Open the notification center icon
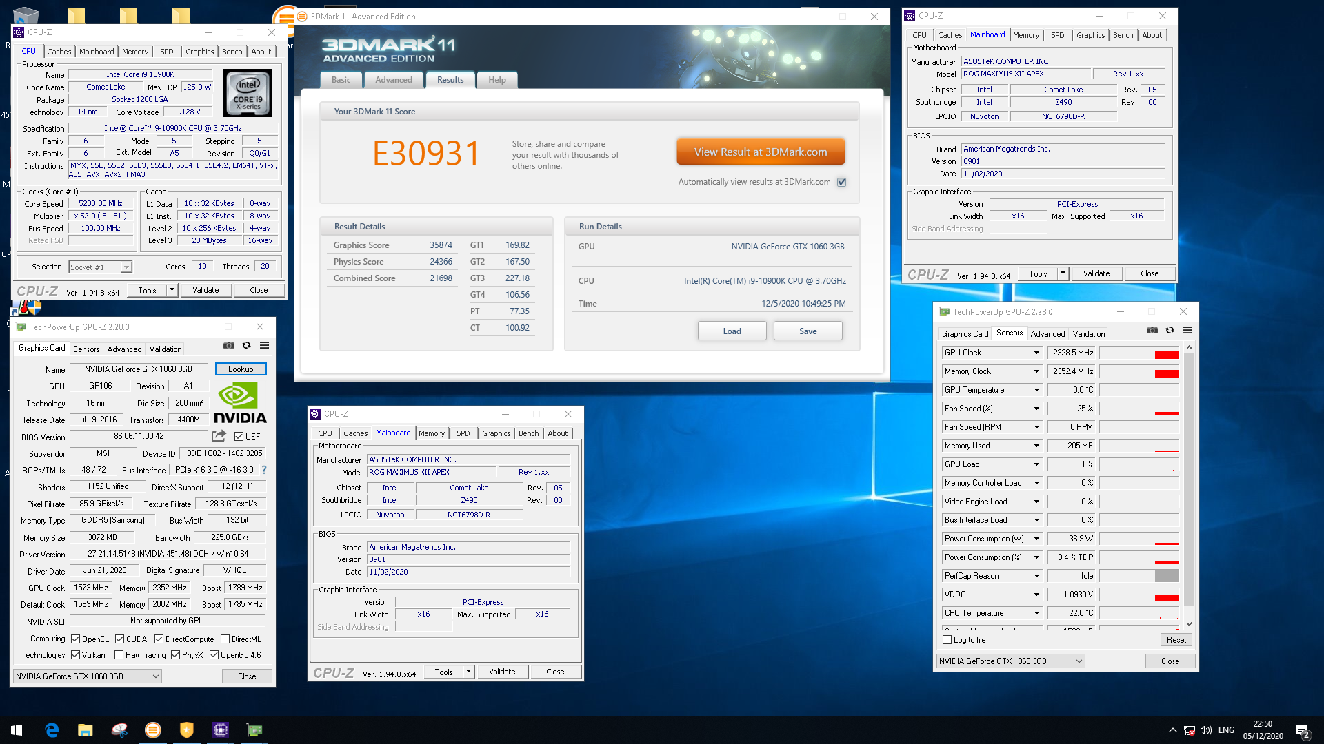1324x744 pixels. point(1303,731)
